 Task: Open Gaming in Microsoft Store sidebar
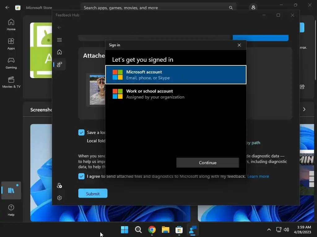click(x=11, y=63)
